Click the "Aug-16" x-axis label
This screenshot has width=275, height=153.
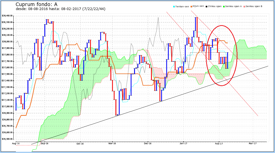[16, 144]
